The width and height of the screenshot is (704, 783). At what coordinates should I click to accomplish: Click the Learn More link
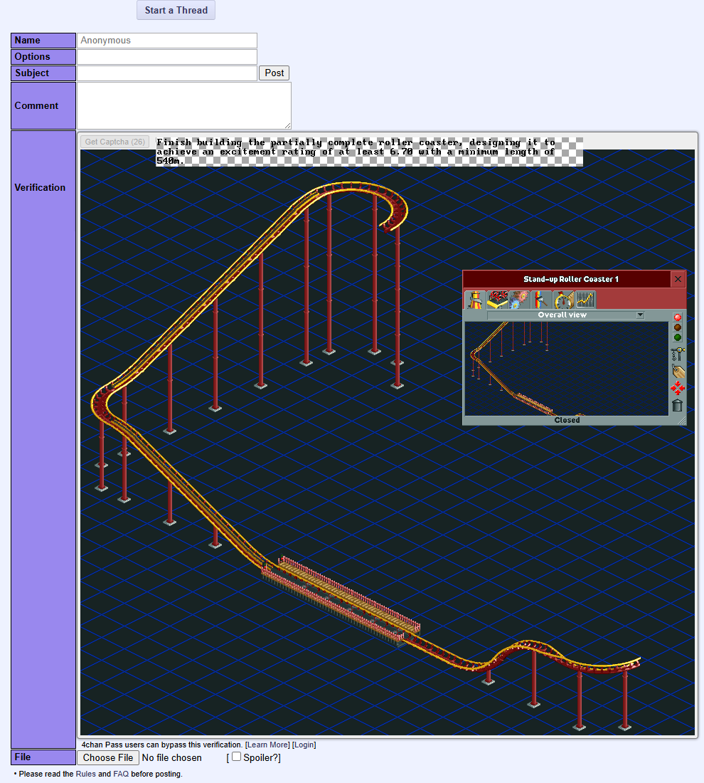[267, 745]
